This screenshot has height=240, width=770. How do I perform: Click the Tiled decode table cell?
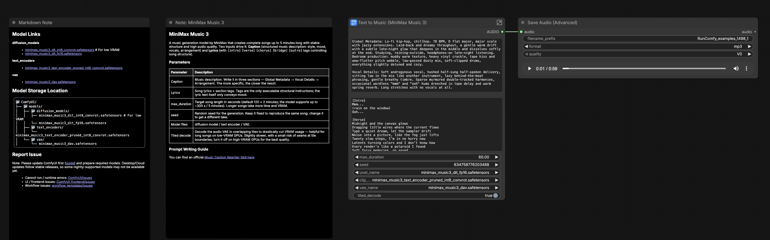tap(181, 136)
